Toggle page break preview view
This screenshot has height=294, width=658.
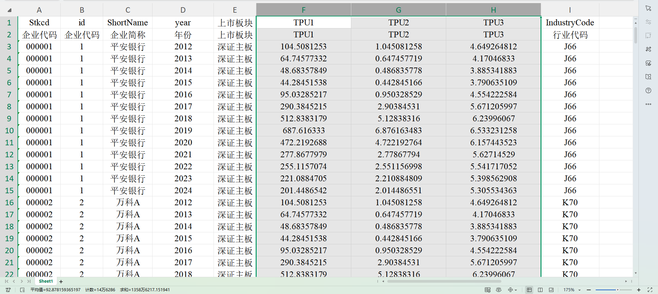(x=551, y=290)
